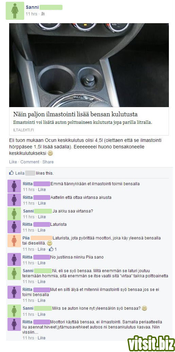This screenshot has height=352, width=175.
Task: Click Sanni's avatar on 'Ja akku saa virtansa?' comment
Action: tap(14, 214)
